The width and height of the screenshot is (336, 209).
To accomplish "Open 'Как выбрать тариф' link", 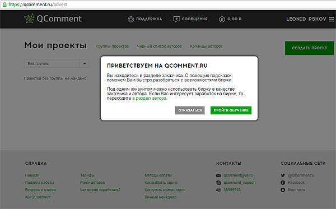I will 161,183.
